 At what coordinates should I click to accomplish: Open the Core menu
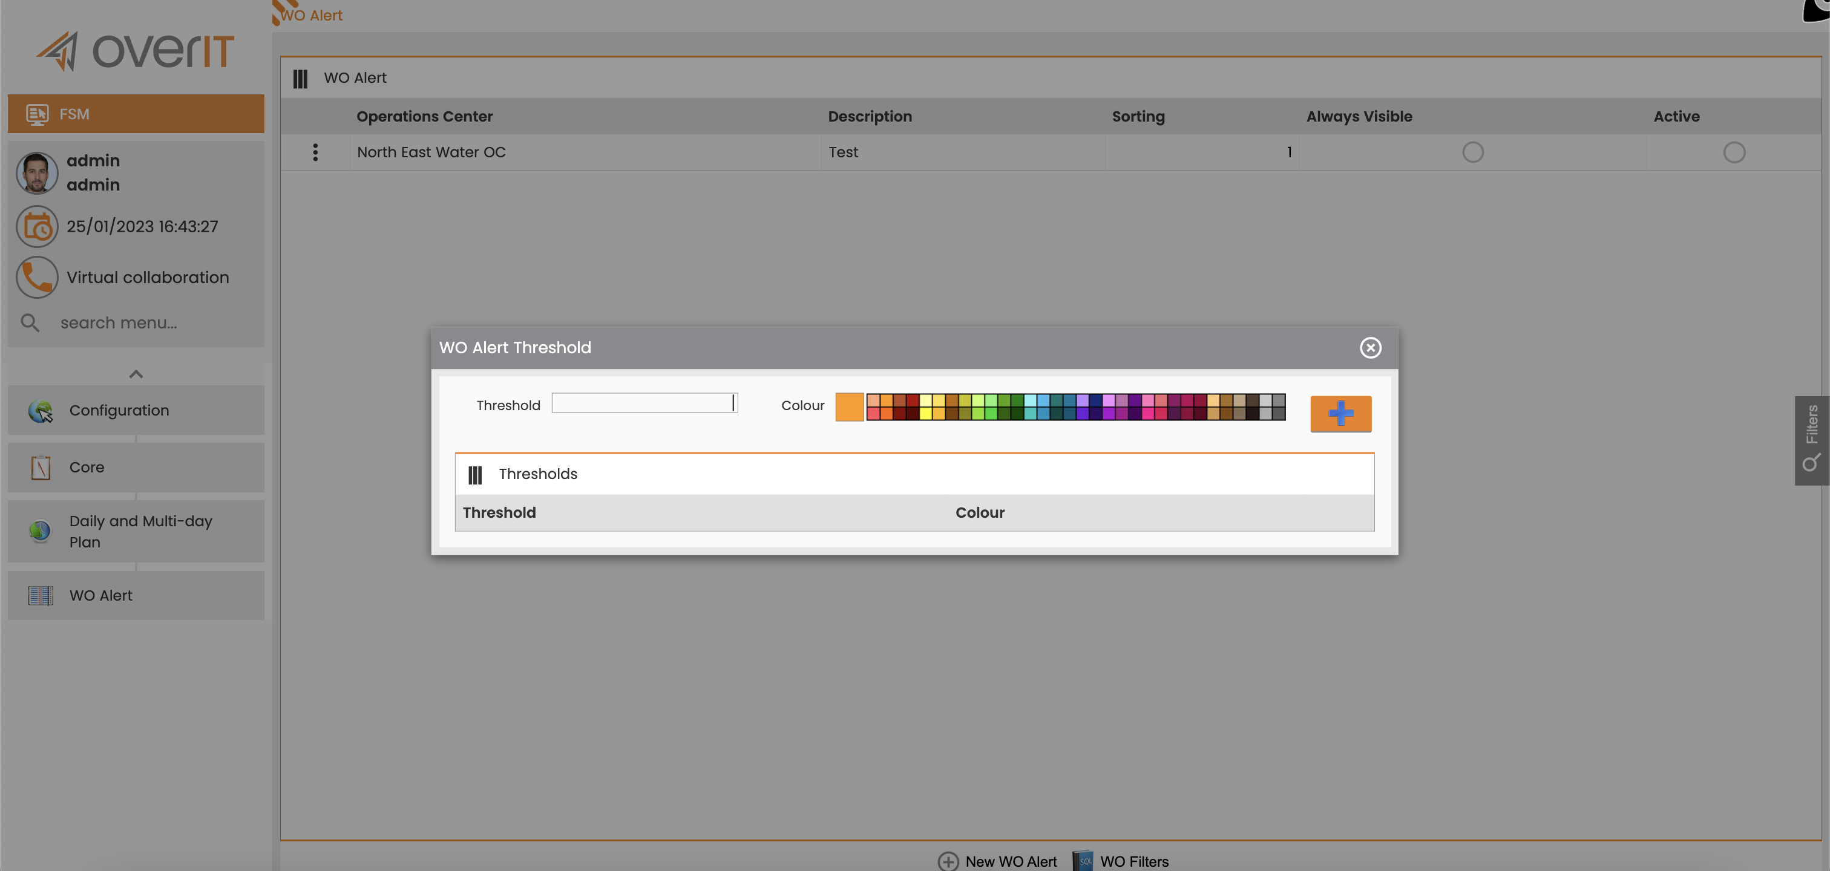136,467
